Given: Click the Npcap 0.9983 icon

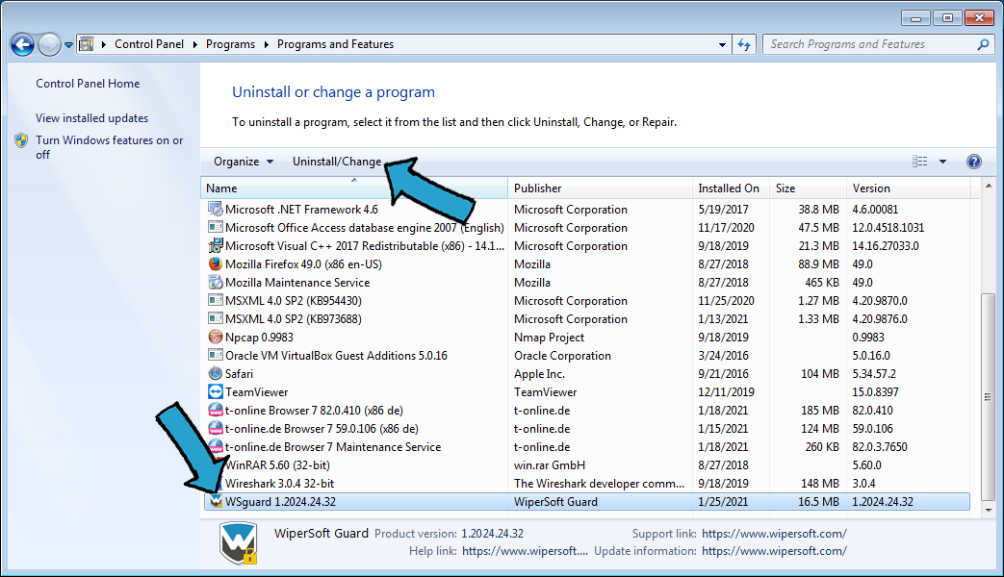Looking at the screenshot, I should click(x=217, y=337).
